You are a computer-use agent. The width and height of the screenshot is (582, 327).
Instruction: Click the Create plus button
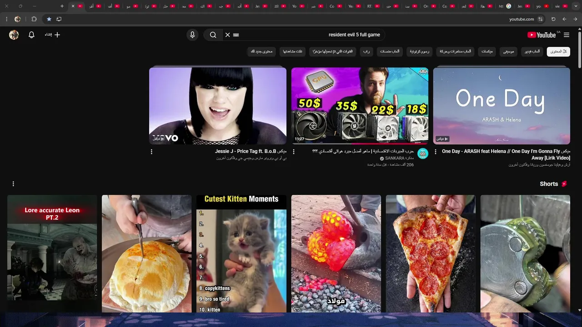(x=53, y=35)
